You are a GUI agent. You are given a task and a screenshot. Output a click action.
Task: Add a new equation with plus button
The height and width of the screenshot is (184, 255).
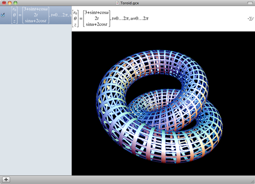[6, 179]
